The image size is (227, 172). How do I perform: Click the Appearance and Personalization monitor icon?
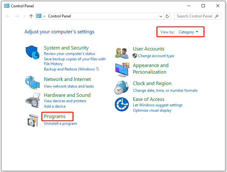pyautogui.click(x=121, y=69)
